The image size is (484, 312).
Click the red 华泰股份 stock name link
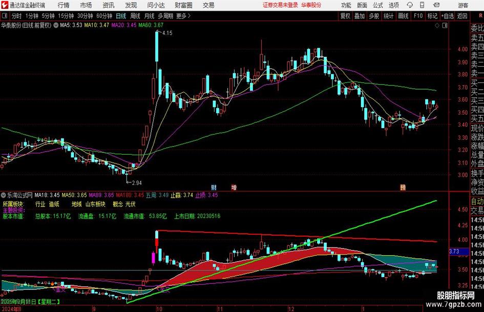[x=311, y=5]
